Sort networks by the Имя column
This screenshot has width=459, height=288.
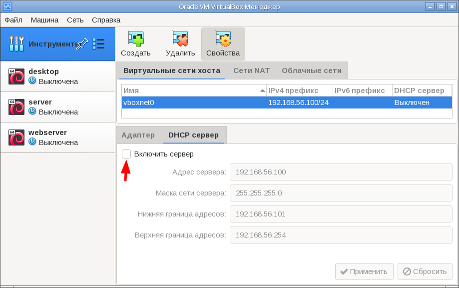tap(194, 90)
